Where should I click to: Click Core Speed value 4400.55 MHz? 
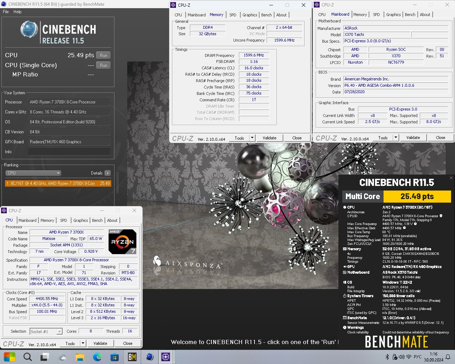tap(47, 299)
